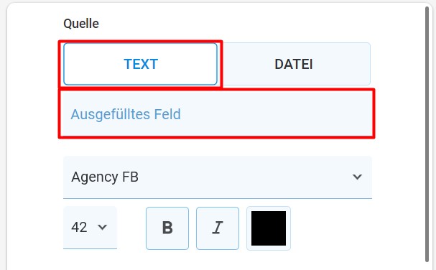This screenshot has width=436, height=270.
Task: Choose file upload via DATEI
Action: 294,64
